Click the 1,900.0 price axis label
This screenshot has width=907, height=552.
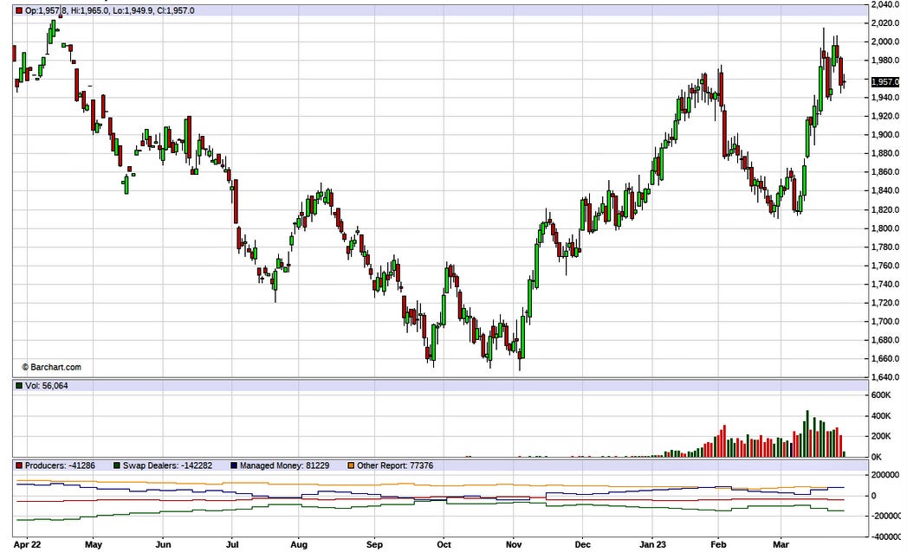(x=885, y=135)
